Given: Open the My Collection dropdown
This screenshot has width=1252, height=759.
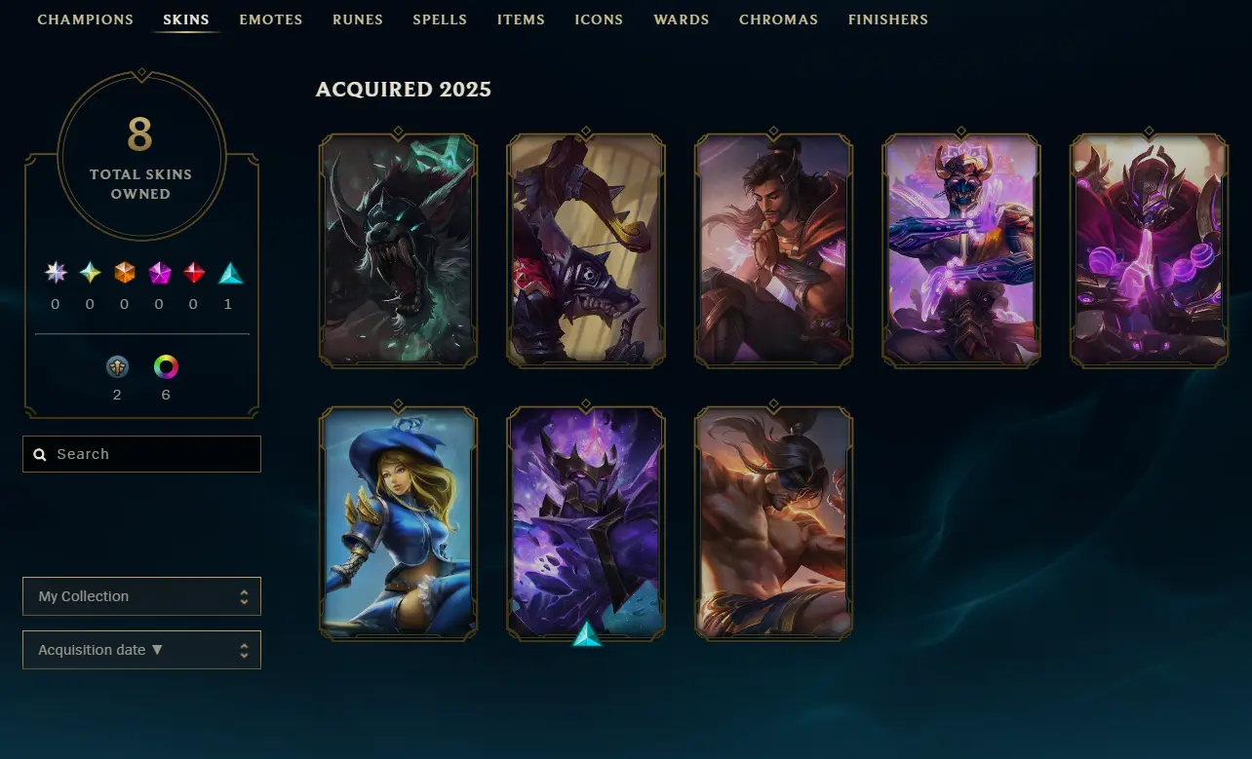Looking at the screenshot, I should pyautogui.click(x=141, y=596).
